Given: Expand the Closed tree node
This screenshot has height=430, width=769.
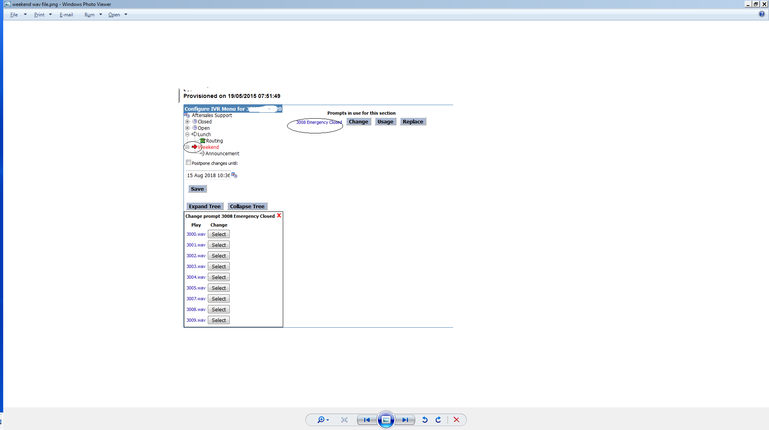Looking at the screenshot, I should [187, 122].
